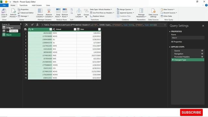Image resolution: width=208 pixels, height=117 pixels.
Task: Select row 1 header
Action: tap(26, 33)
